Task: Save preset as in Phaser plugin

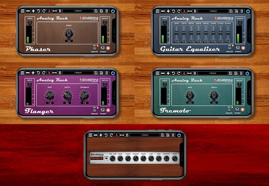Action: pyautogui.click(x=101, y=11)
